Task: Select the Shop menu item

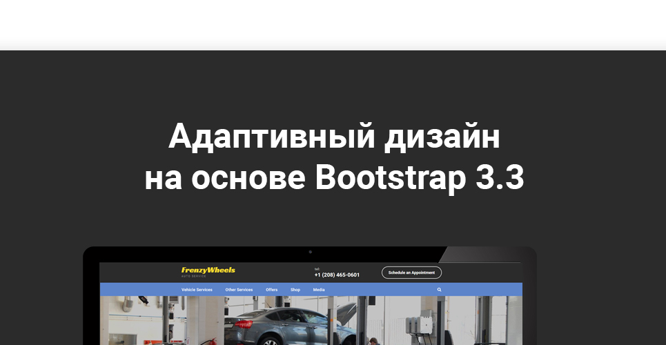Action: coord(295,290)
